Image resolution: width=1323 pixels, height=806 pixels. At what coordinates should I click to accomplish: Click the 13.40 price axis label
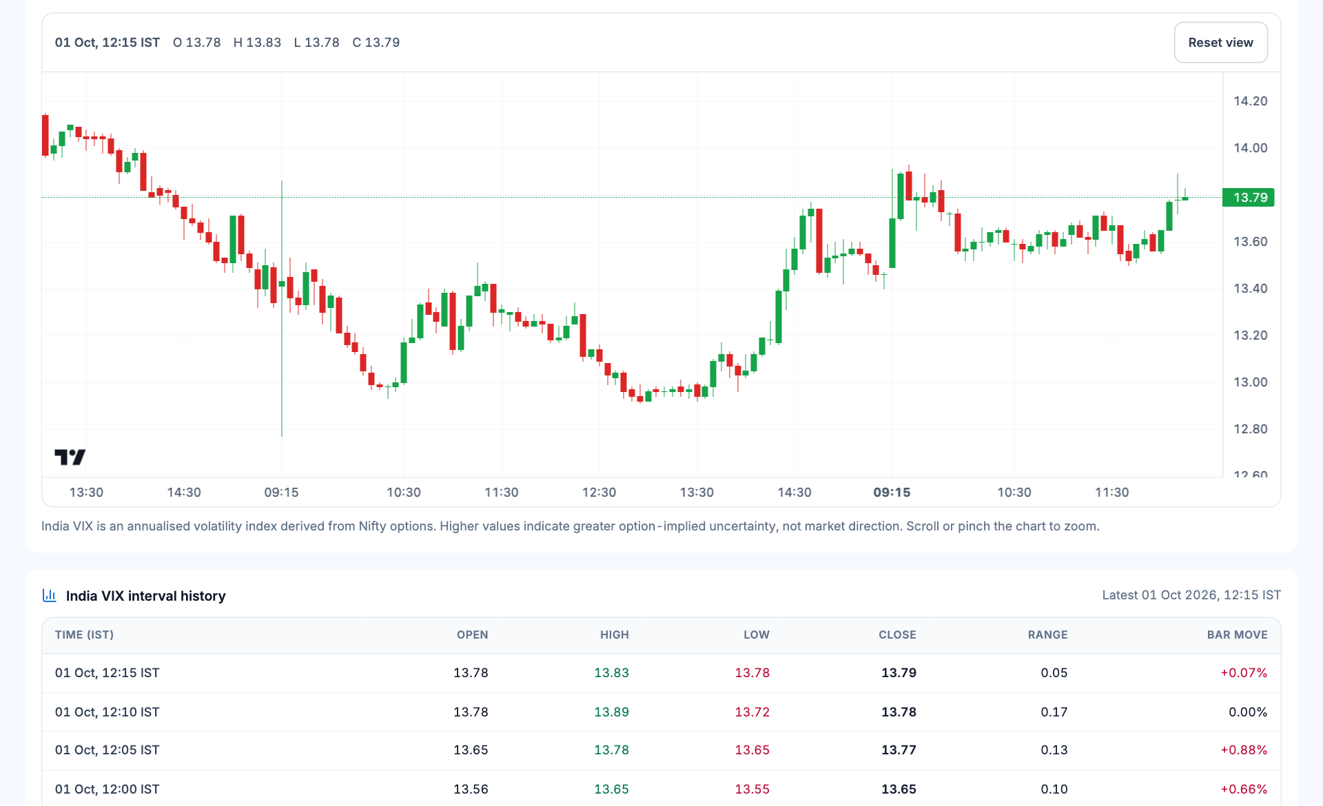coord(1250,289)
